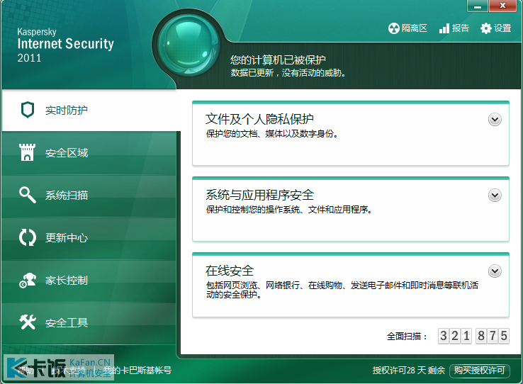Select the 更新中心 refresh arrows icon
This screenshot has width=523, height=384.
click(x=28, y=237)
